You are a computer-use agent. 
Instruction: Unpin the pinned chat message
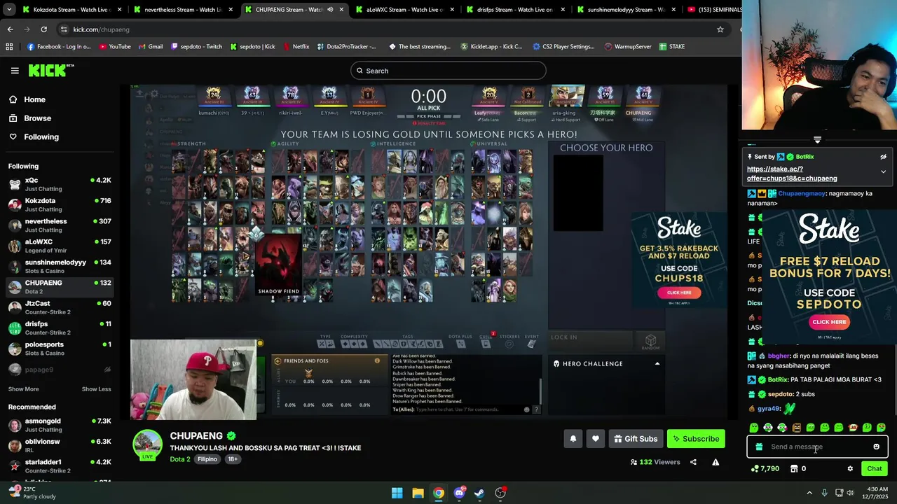click(x=883, y=157)
